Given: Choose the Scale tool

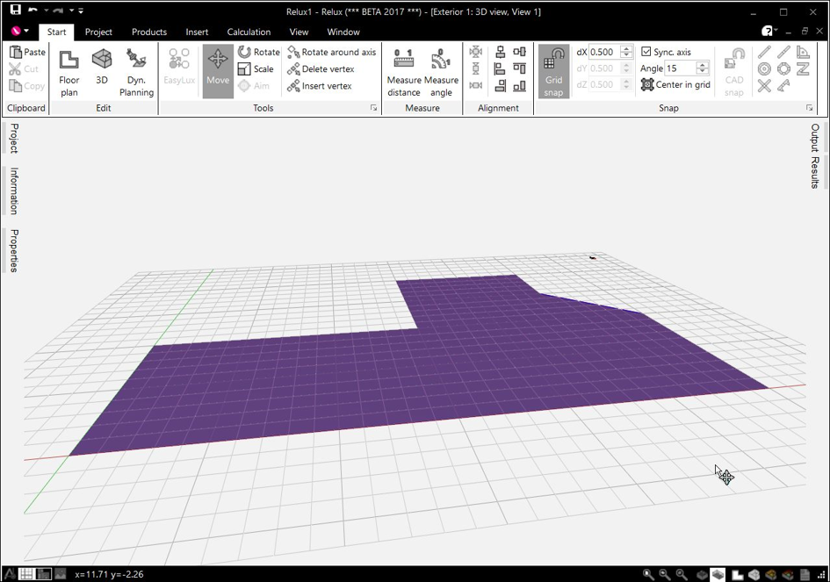Looking at the screenshot, I should tap(256, 68).
